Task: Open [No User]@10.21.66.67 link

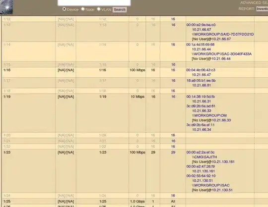Action: [211, 39]
